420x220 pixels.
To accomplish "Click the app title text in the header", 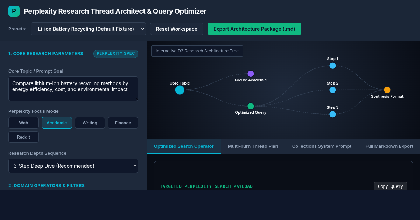I will (115, 11).
